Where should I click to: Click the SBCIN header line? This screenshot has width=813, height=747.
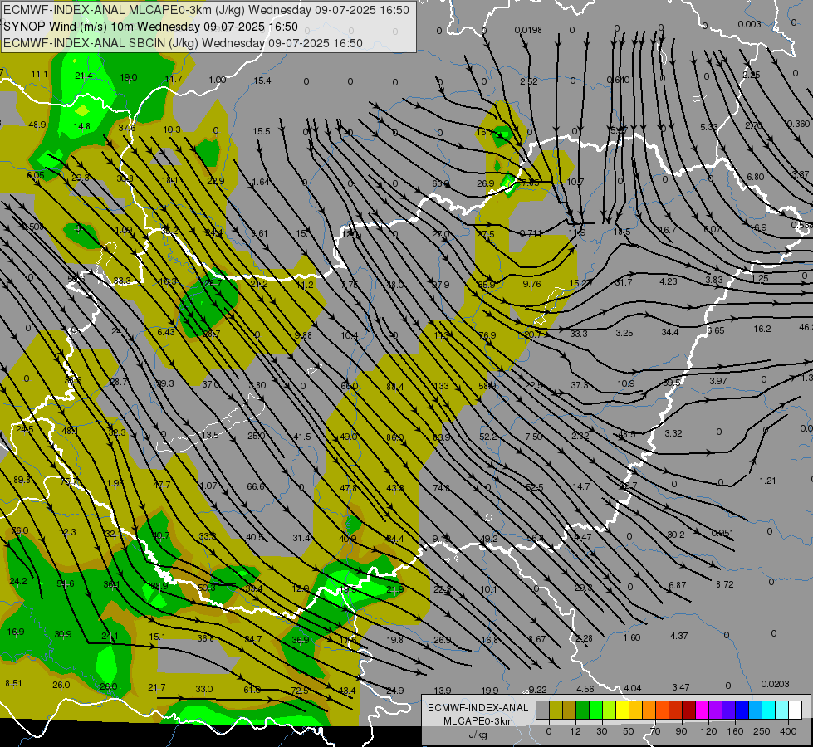click(x=183, y=43)
